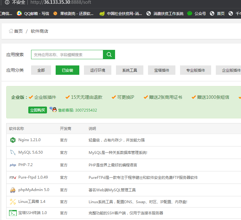Click the 售前客服 3007255432 link
This screenshot has width=241, height=220.
click(77, 110)
